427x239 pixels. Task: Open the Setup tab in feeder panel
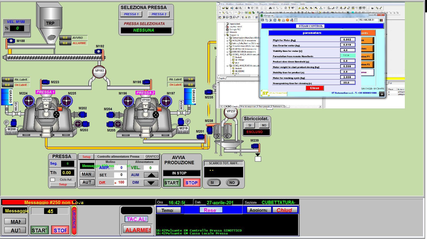[86, 157]
